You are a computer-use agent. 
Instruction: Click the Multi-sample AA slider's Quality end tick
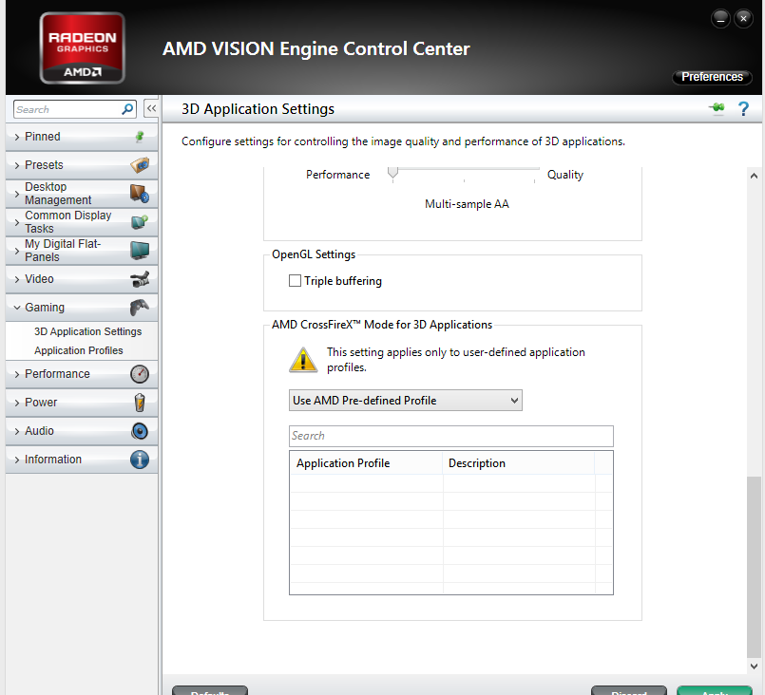[535, 180]
